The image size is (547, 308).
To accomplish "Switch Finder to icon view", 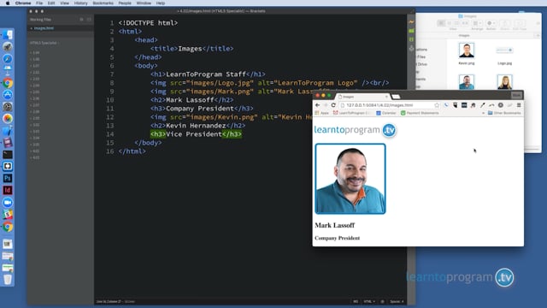I will pos(441,23).
